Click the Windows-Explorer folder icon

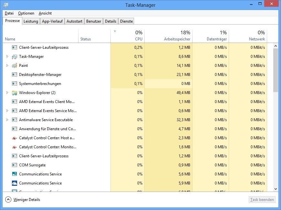15,93
